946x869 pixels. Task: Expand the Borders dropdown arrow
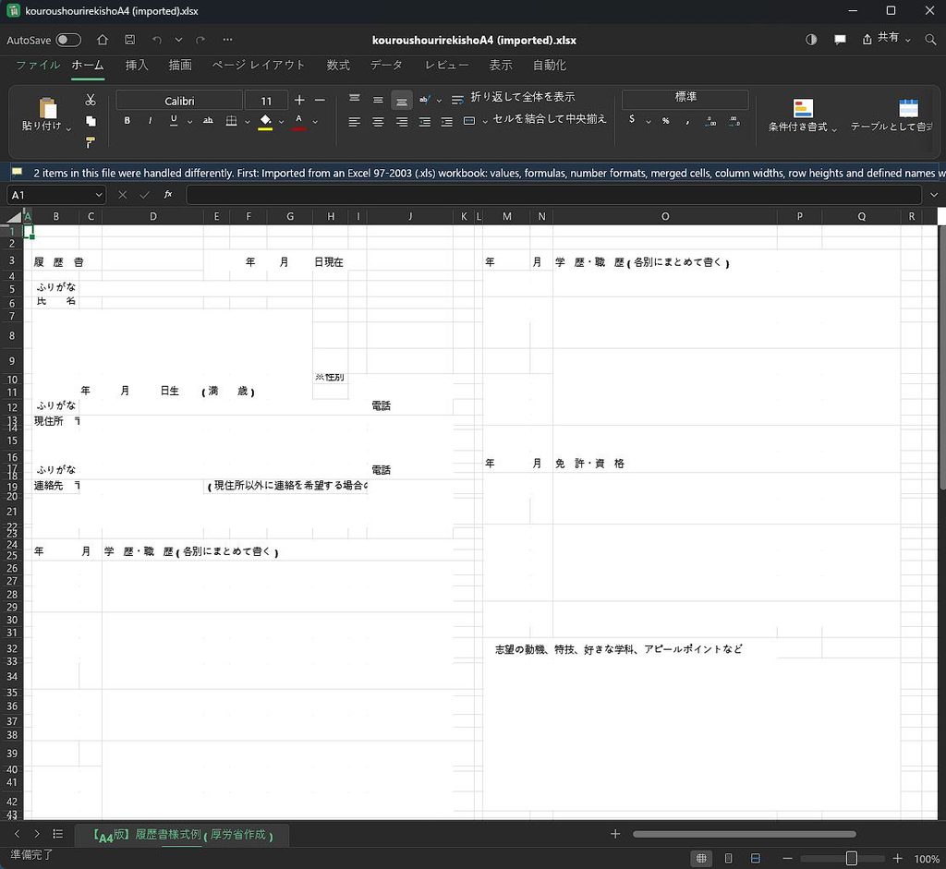tap(248, 122)
